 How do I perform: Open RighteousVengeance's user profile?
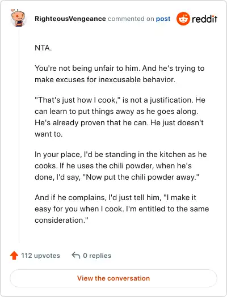pos(70,19)
